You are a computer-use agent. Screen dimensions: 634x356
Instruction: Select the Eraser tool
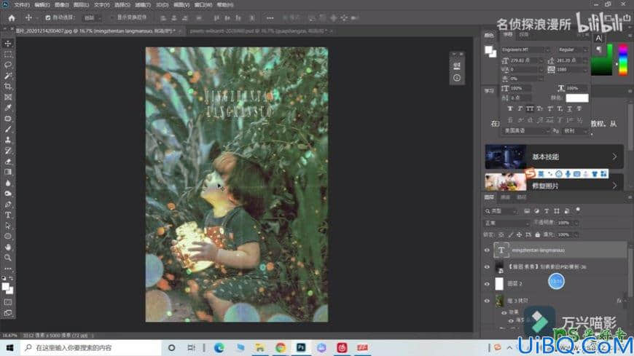pos(8,161)
